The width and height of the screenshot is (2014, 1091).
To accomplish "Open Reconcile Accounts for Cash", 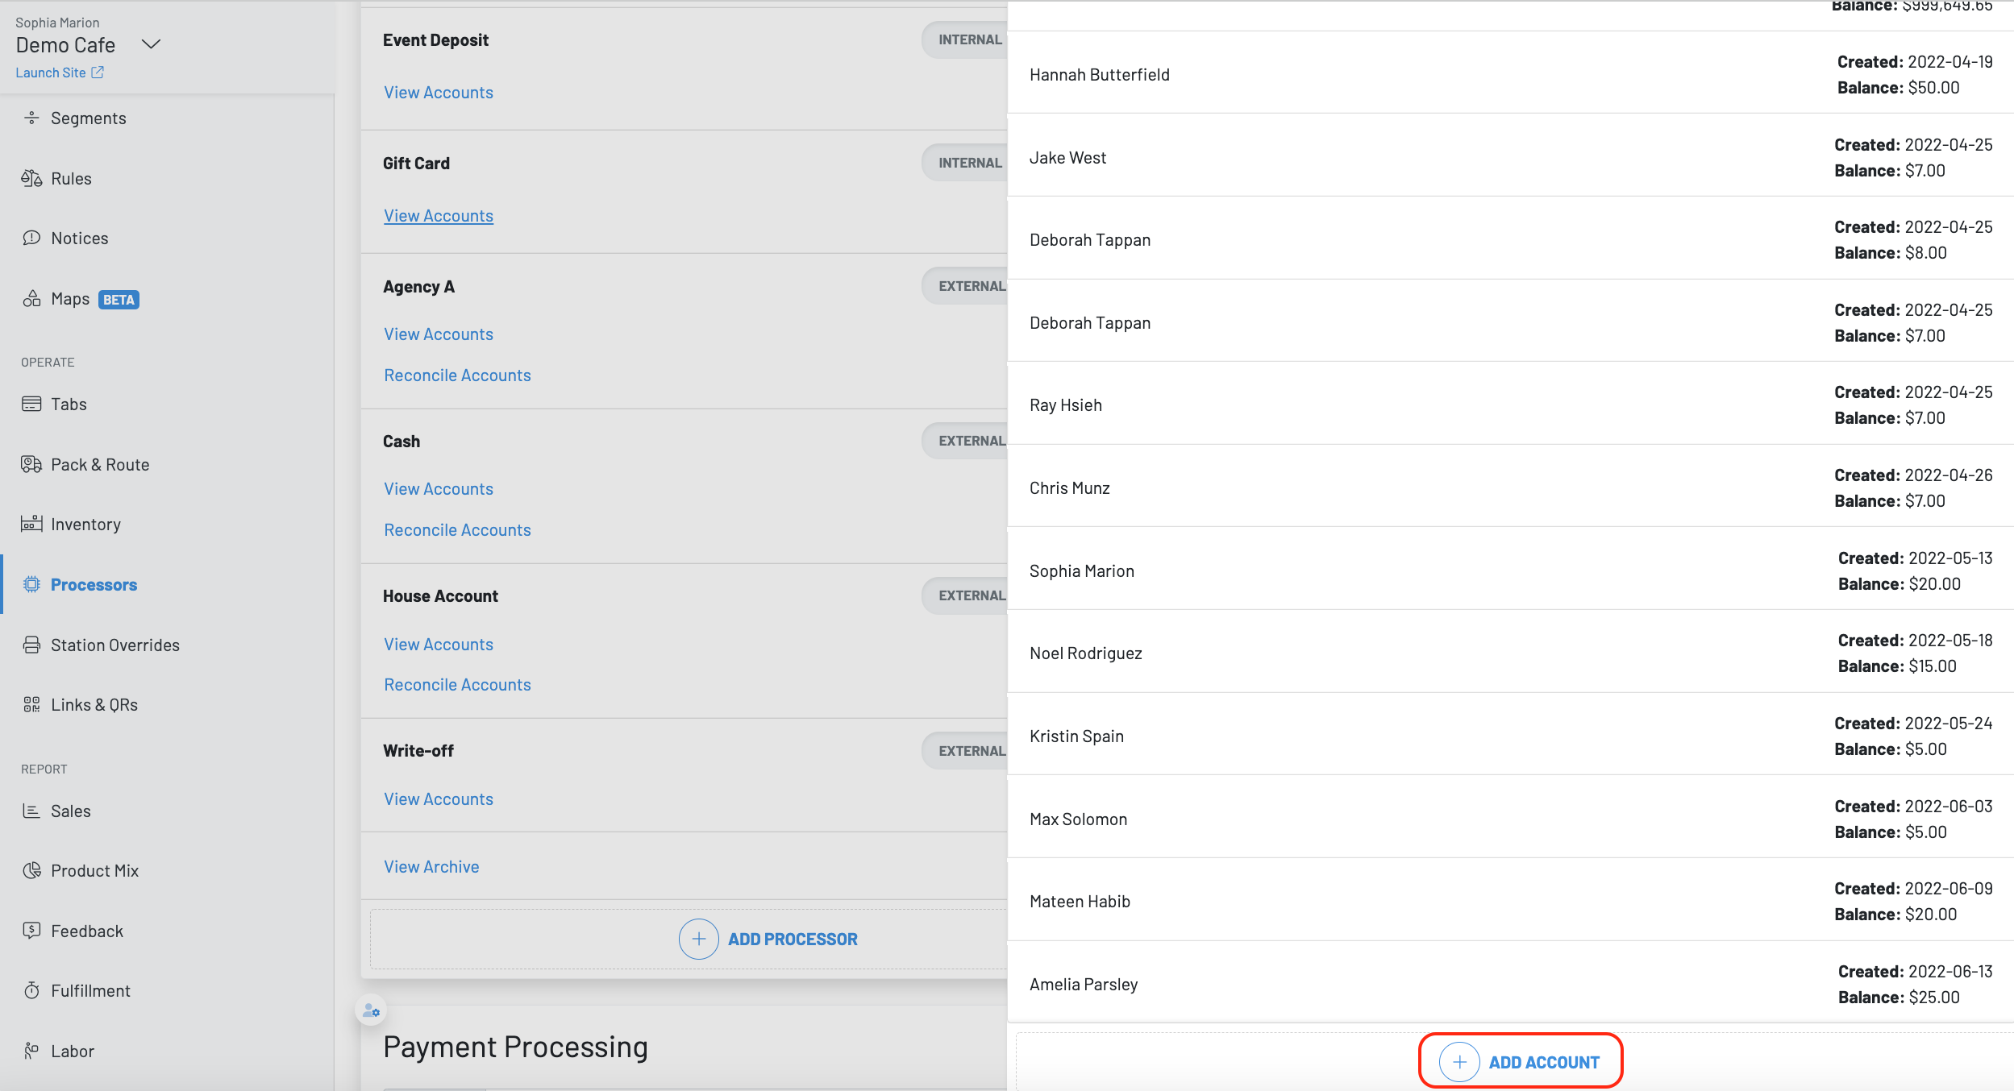I will pyautogui.click(x=457, y=530).
